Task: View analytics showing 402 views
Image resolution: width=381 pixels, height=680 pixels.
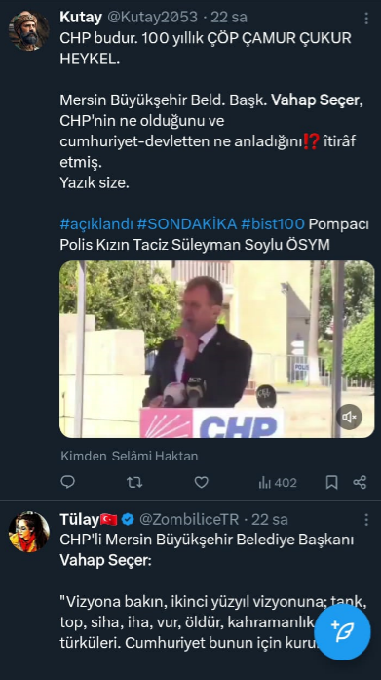Action: [278, 483]
